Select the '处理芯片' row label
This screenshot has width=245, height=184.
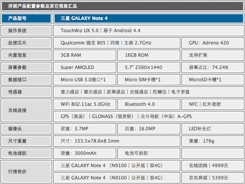point(26,43)
